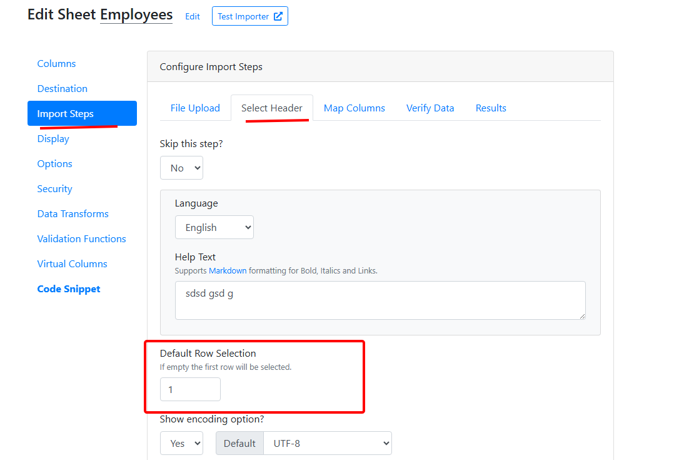Select Import Steps in the sidebar
This screenshot has height=460, width=674.
[82, 114]
